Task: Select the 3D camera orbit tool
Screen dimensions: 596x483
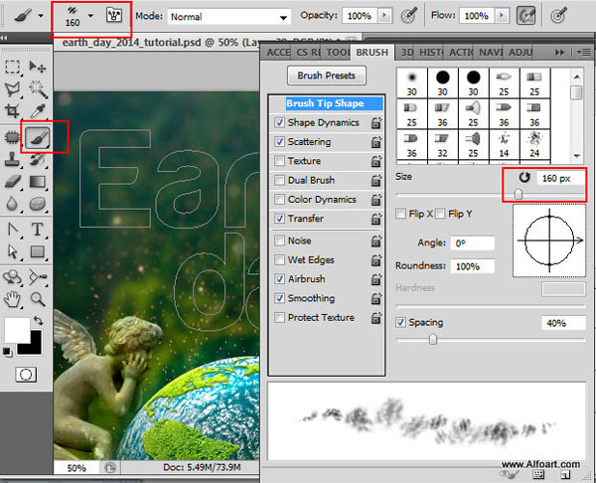Action: point(38,277)
